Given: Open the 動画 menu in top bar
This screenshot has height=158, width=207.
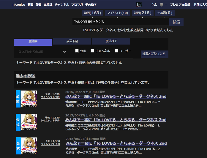Looking at the screenshot, I should point(30,4).
